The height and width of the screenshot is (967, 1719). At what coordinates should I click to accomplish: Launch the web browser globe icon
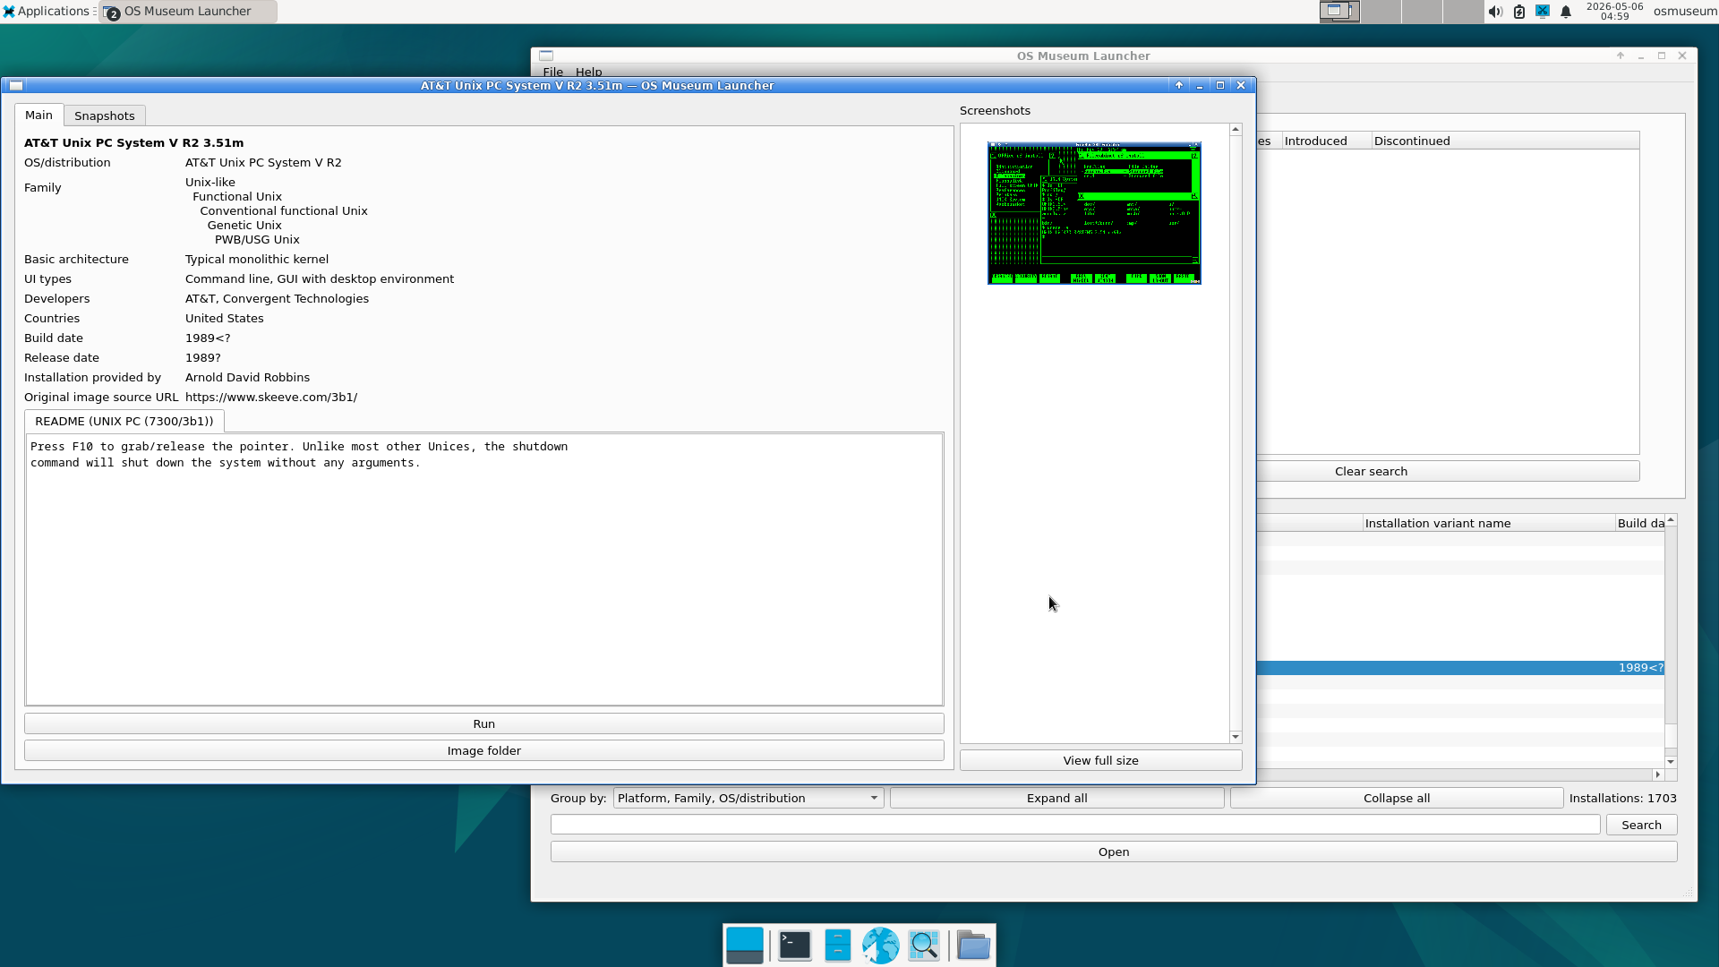tap(881, 946)
